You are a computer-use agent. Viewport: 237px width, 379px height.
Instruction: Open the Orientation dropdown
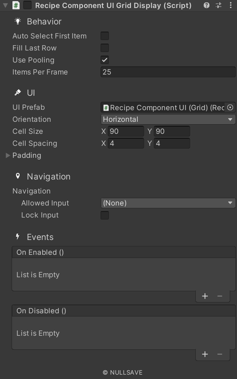coord(168,119)
